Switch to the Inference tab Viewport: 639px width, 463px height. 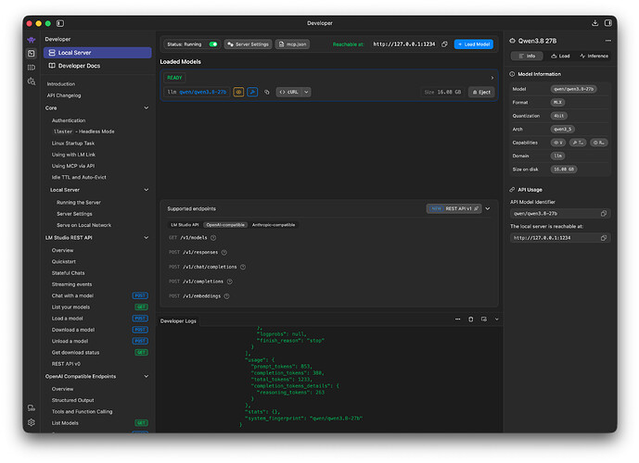coord(594,56)
